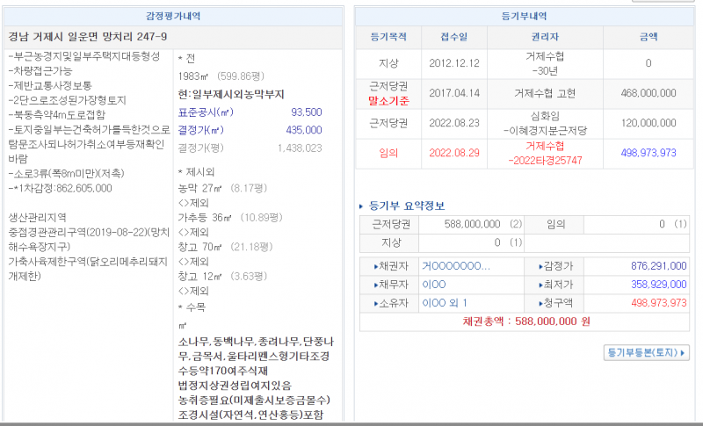Open the 채권자 link 거OOOOOOOO...
Viewport: 703px width, 426px height.
(455, 266)
